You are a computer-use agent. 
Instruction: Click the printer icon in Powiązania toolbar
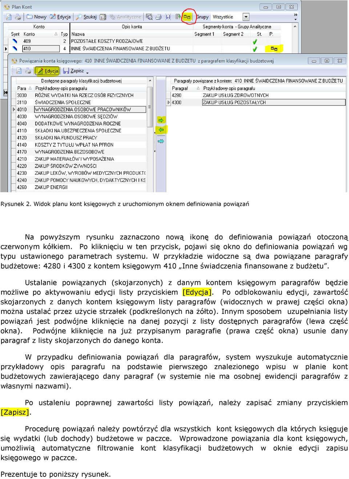click(29, 71)
